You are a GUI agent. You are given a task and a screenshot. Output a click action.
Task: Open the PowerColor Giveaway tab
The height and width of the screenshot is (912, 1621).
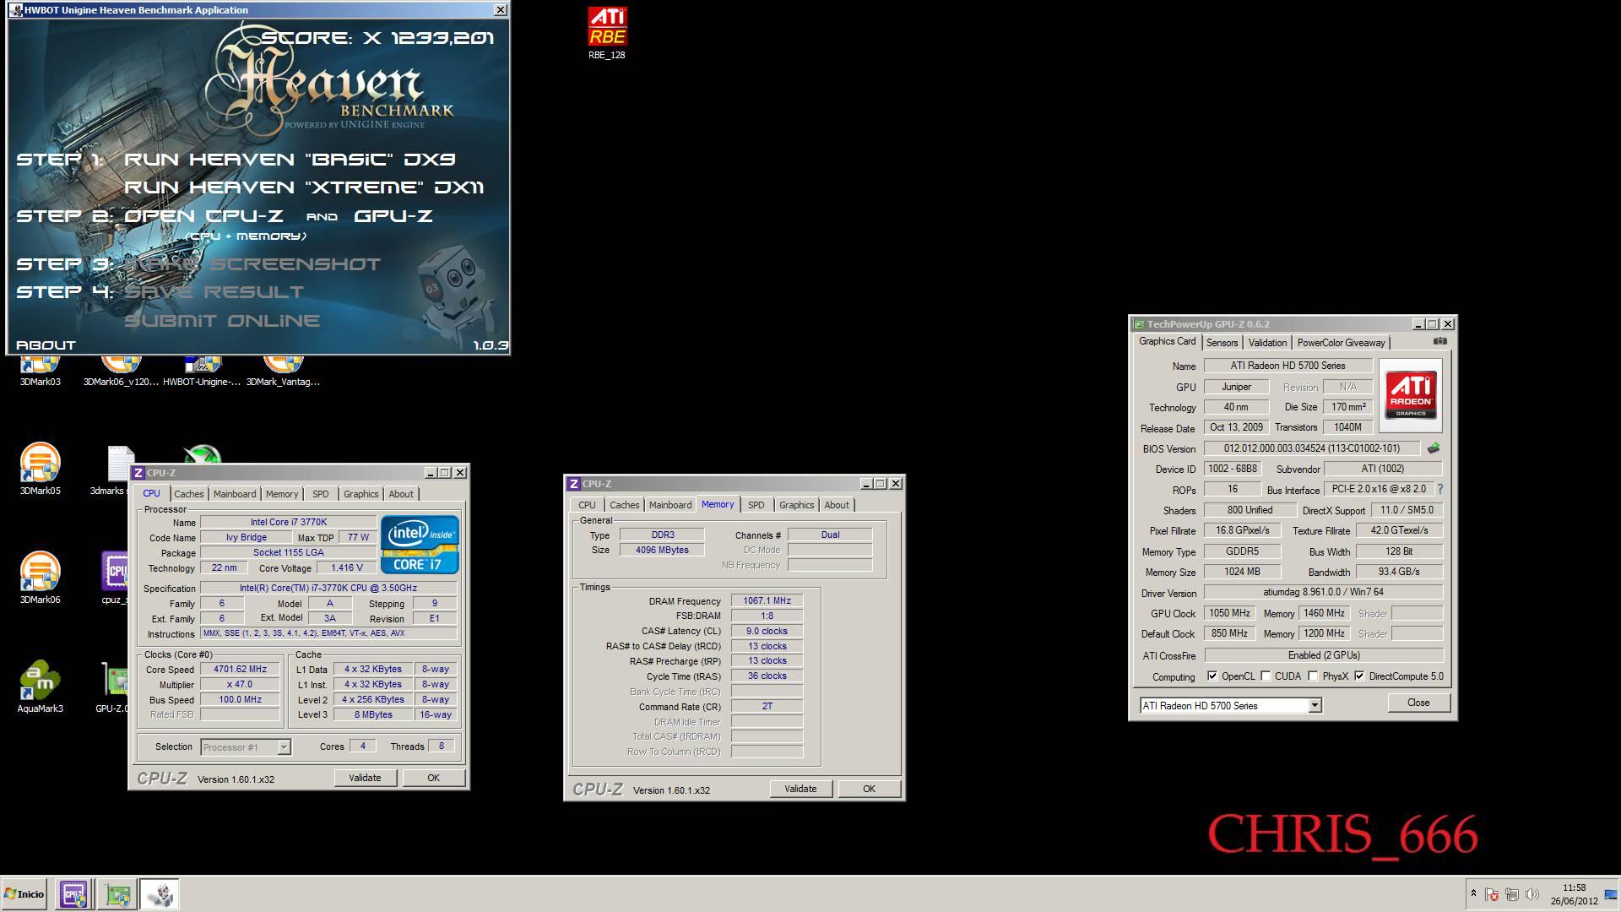(1341, 342)
